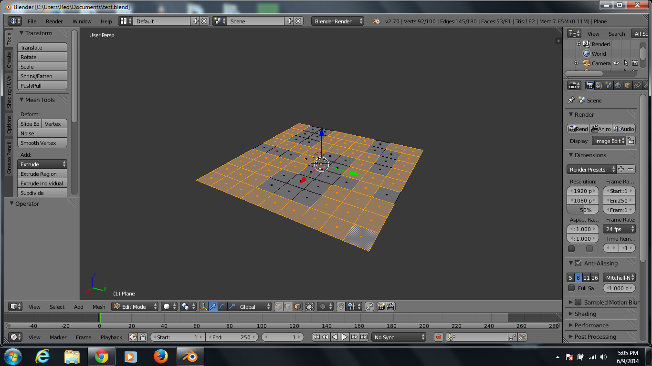This screenshot has height=366, width=652.
Task: Select the scale manipulator icon
Action: [x=231, y=306]
